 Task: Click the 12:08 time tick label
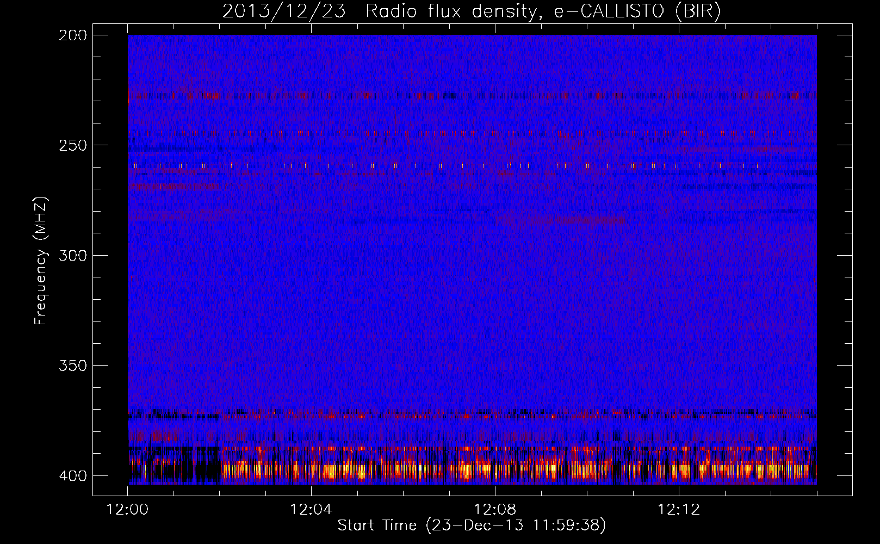coord(495,510)
